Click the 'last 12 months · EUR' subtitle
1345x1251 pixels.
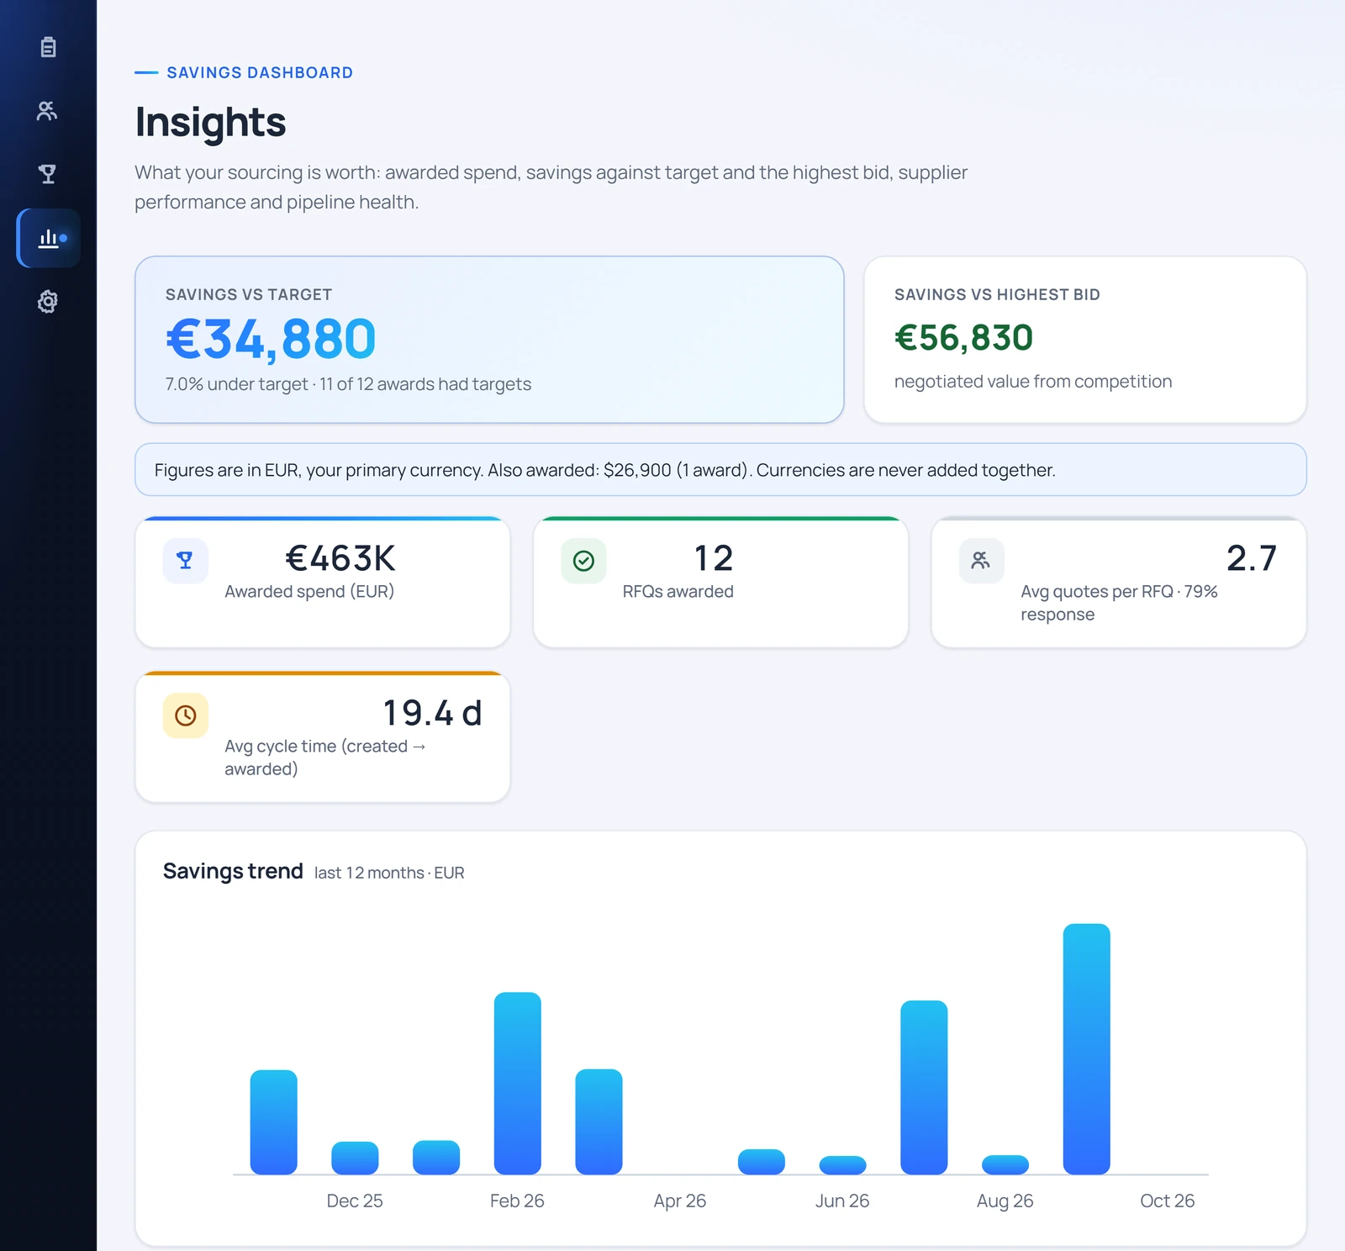[x=389, y=873]
